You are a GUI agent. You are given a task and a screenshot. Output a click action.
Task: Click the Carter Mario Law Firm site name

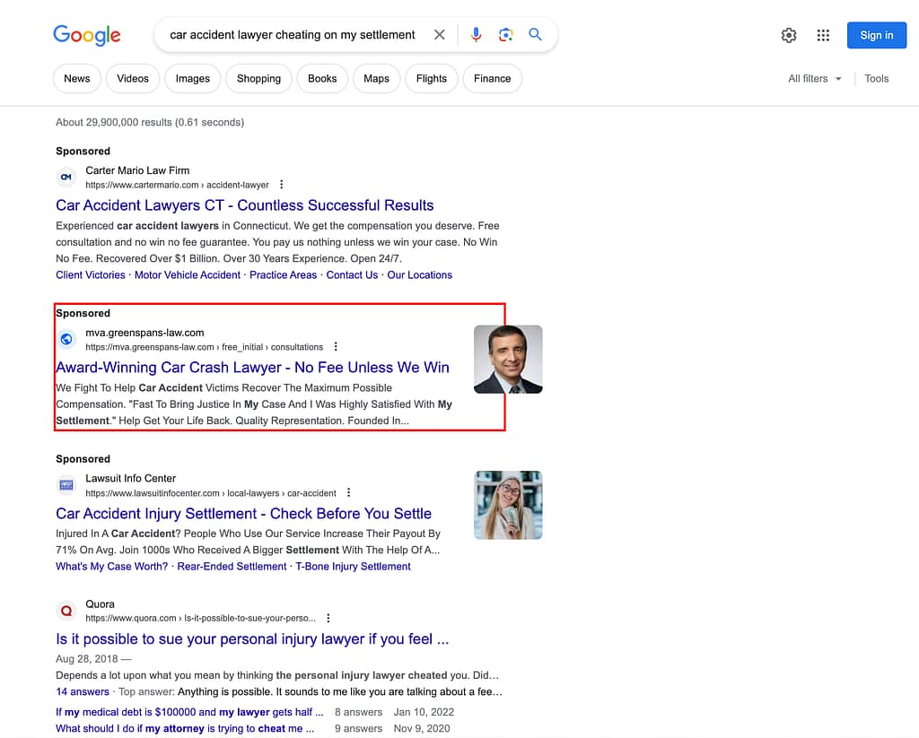pos(137,170)
